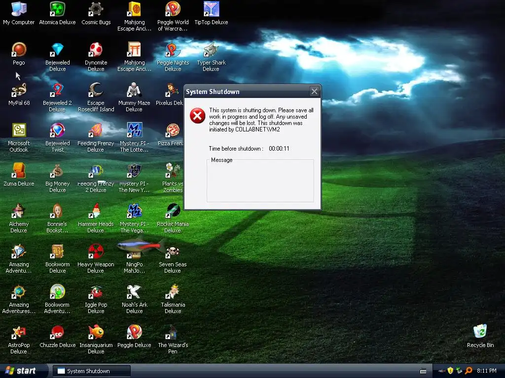Select the Peggle Deluxe shortcut
The image size is (505, 378).
pyautogui.click(x=134, y=336)
